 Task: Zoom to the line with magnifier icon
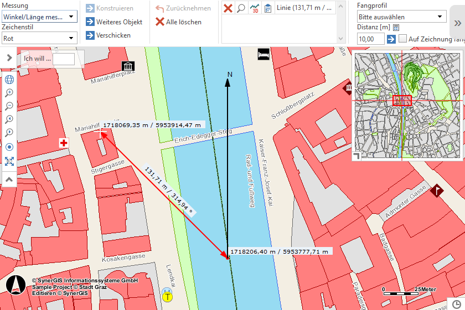pos(241,8)
